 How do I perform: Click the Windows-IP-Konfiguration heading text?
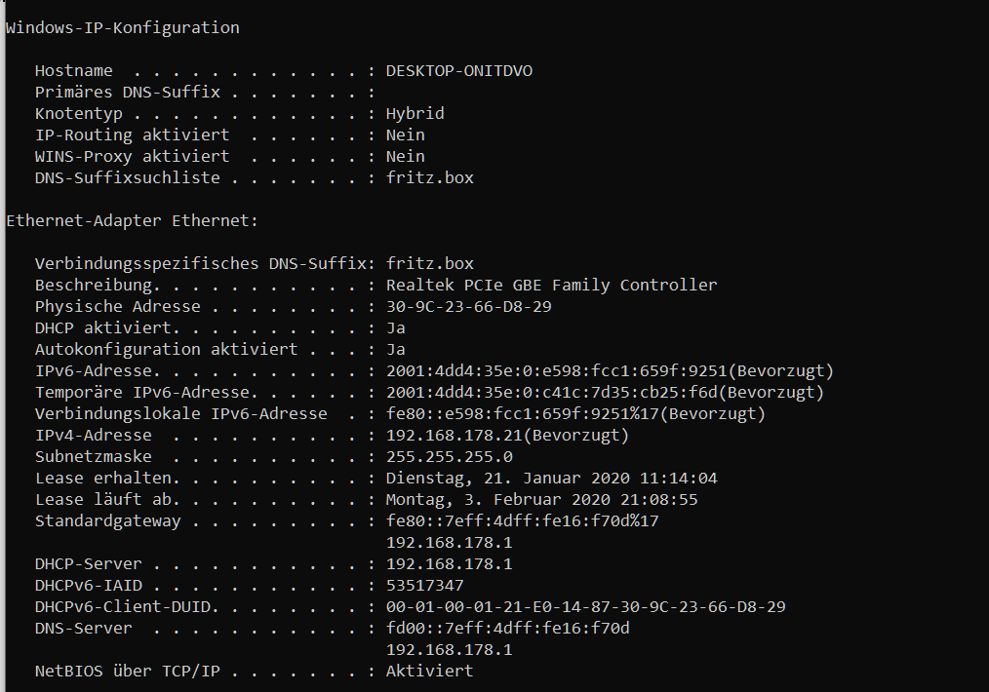[123, 27]
